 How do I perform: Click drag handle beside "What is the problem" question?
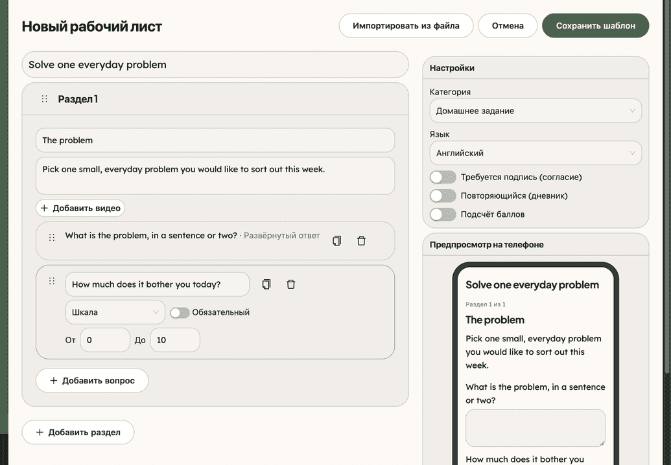click(x=52, y=238)
